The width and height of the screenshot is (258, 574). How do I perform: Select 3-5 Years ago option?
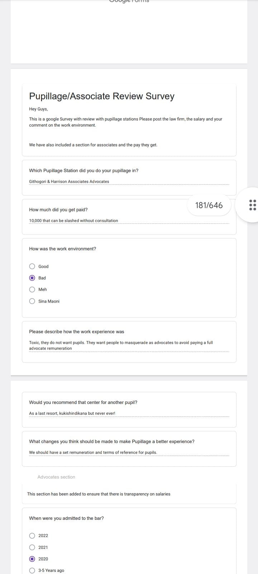click(32, 570)
